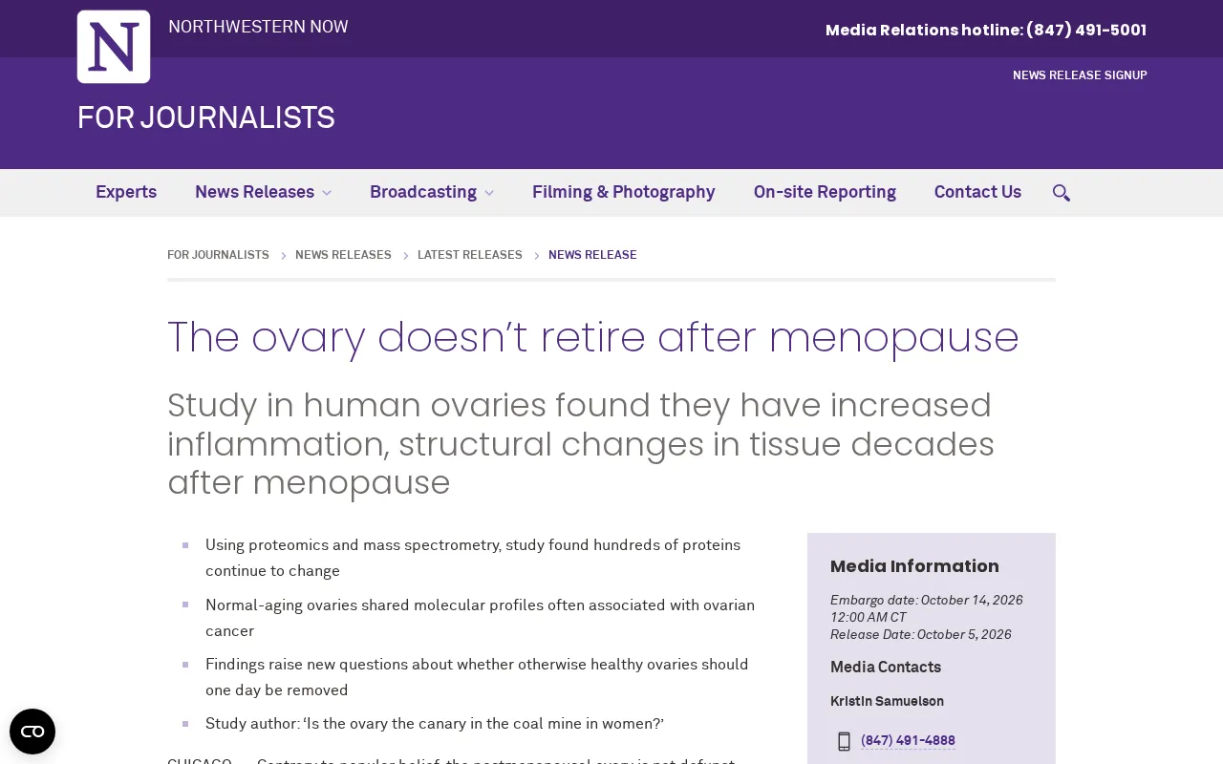Viewport: 1223px width, 764px height.
Task: Expand the News Releases dropdown chevron
Action: pos(327,193)
